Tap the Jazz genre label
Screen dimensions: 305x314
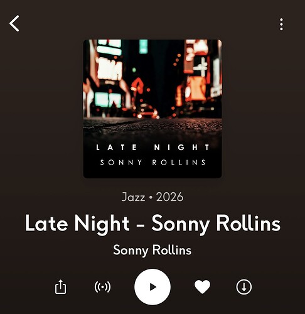tap(133, 197)
